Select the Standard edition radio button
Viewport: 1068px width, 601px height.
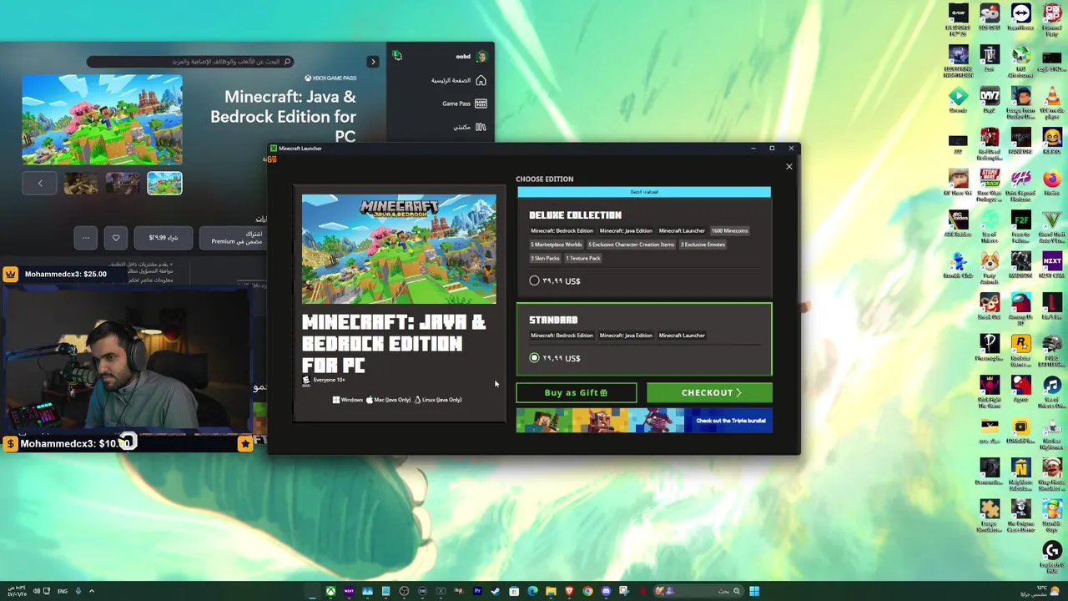pyautogui.click(x=534, y=358)
